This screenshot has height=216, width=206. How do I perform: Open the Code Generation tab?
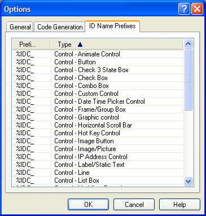coord(60,27)
